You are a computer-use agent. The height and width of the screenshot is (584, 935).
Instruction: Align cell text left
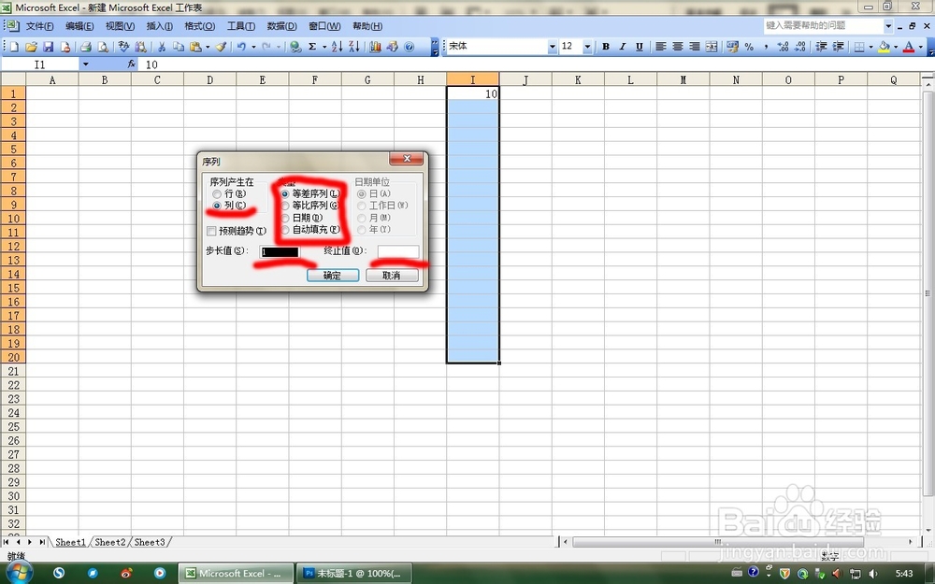(661, 47)
